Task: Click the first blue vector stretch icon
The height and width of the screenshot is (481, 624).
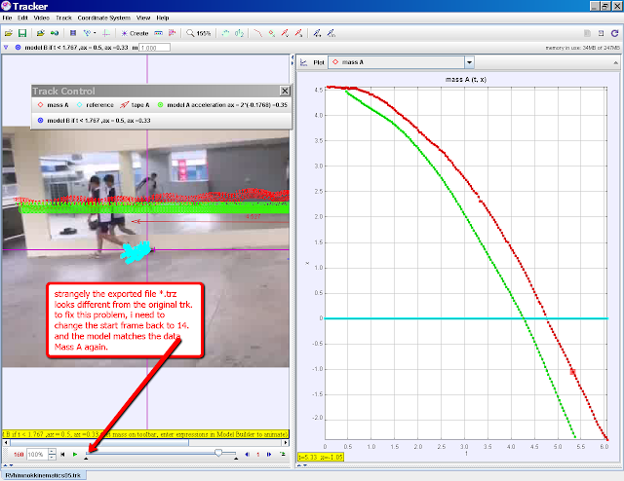Action: [x=317, y=33]
